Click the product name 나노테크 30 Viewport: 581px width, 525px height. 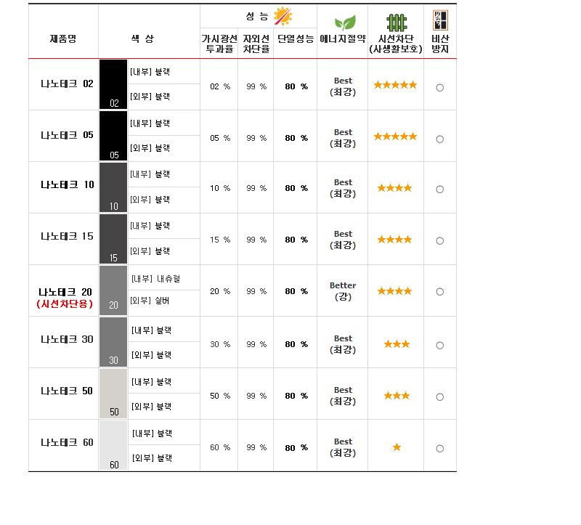tap(67, 339)
